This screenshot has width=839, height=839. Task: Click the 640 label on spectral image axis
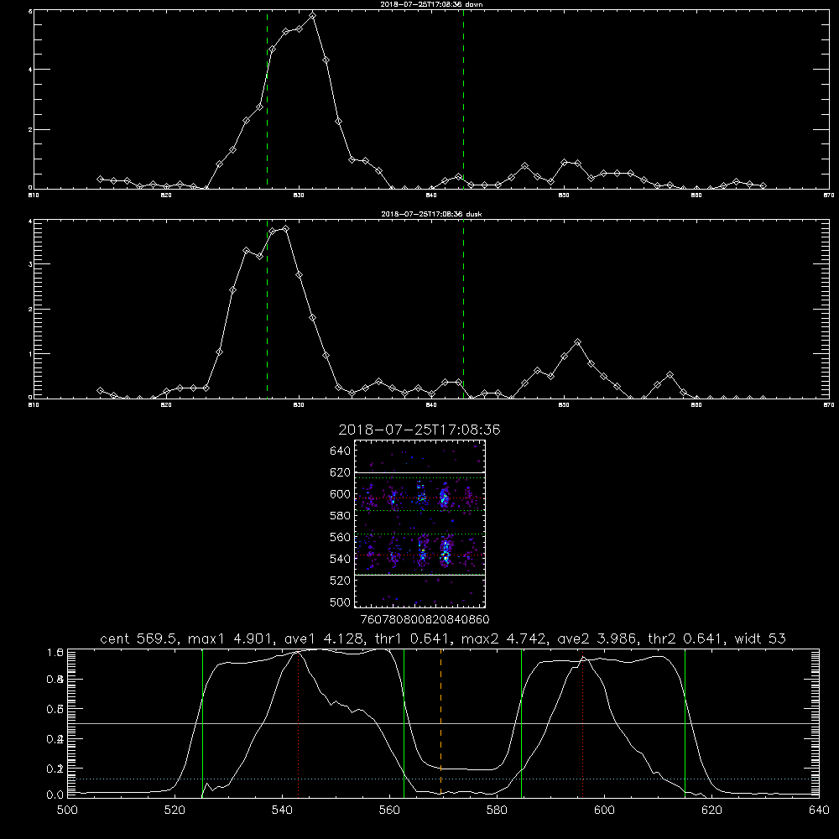point(341,451)
